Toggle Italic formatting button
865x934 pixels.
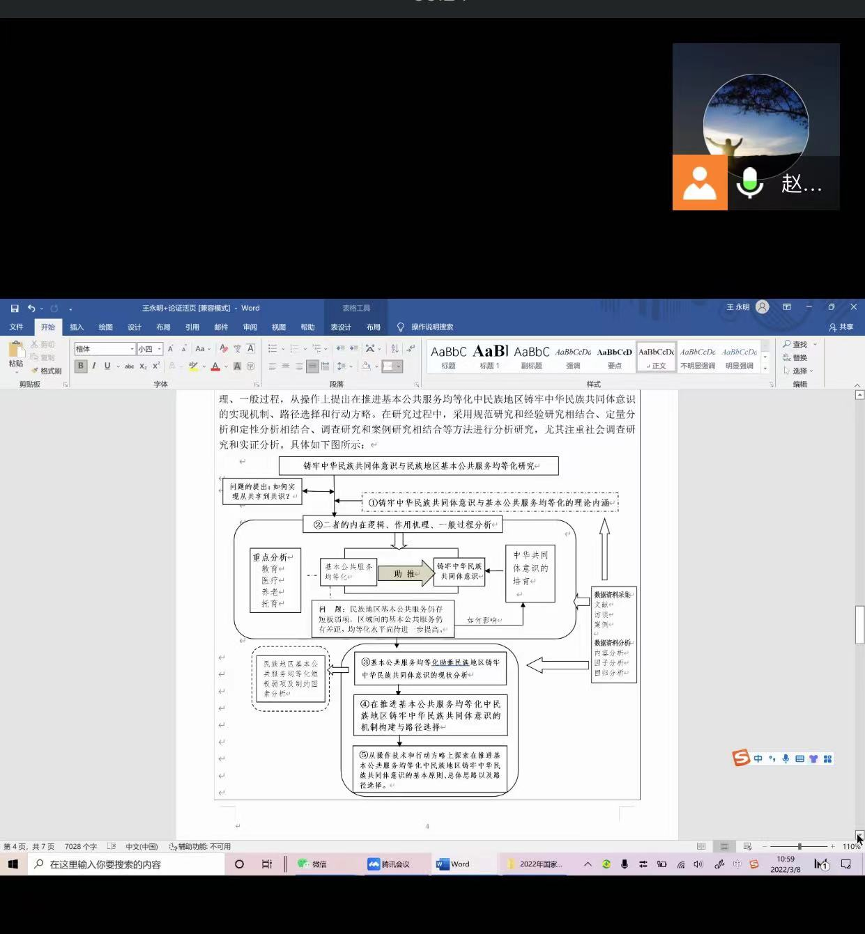pyautogui.click(x=94, y=366)
